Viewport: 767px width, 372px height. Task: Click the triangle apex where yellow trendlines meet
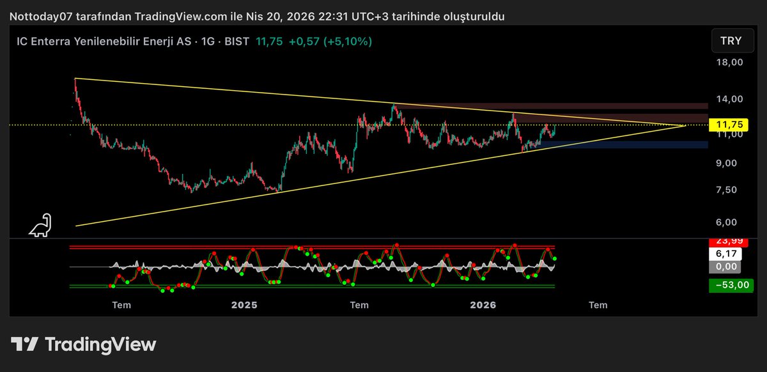tap(685, 125)
